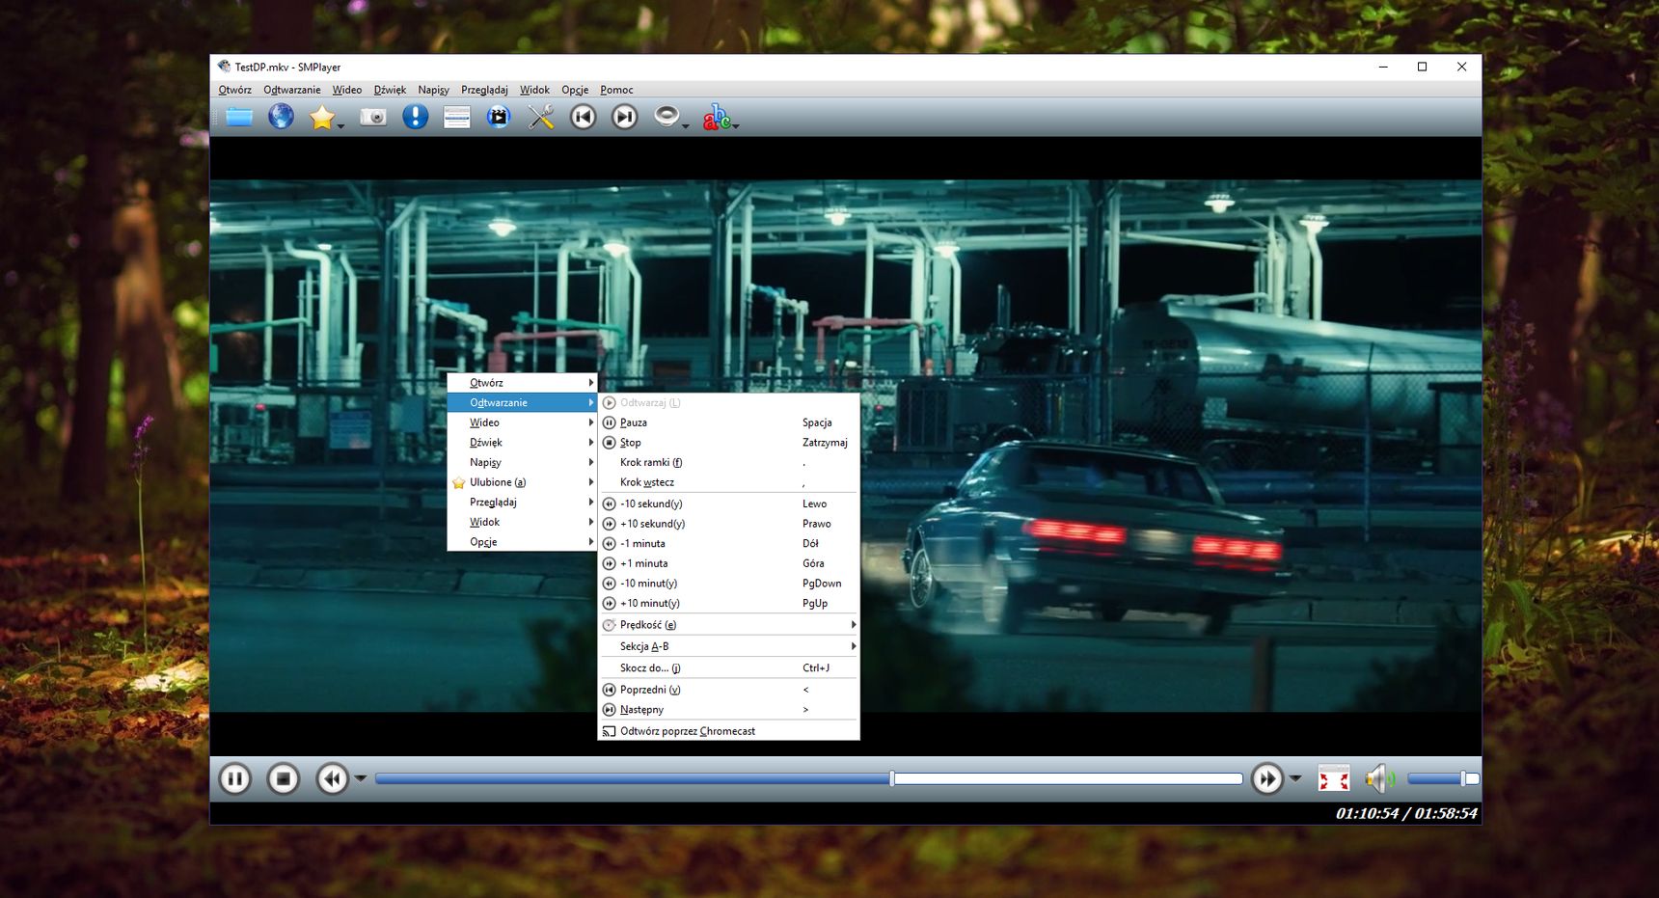Screen dimensions: 1659x898
Task: Select +1 minuta menu entry
Action: point(728,563)
